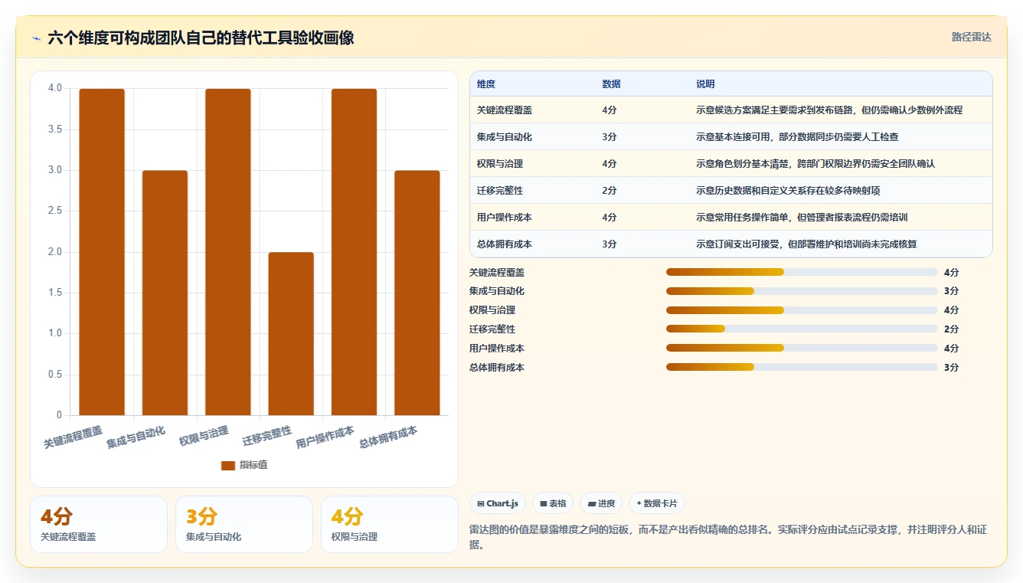Click description about 候选方案满足主要需求
The image size is (1023, 583).
[829, 110]
